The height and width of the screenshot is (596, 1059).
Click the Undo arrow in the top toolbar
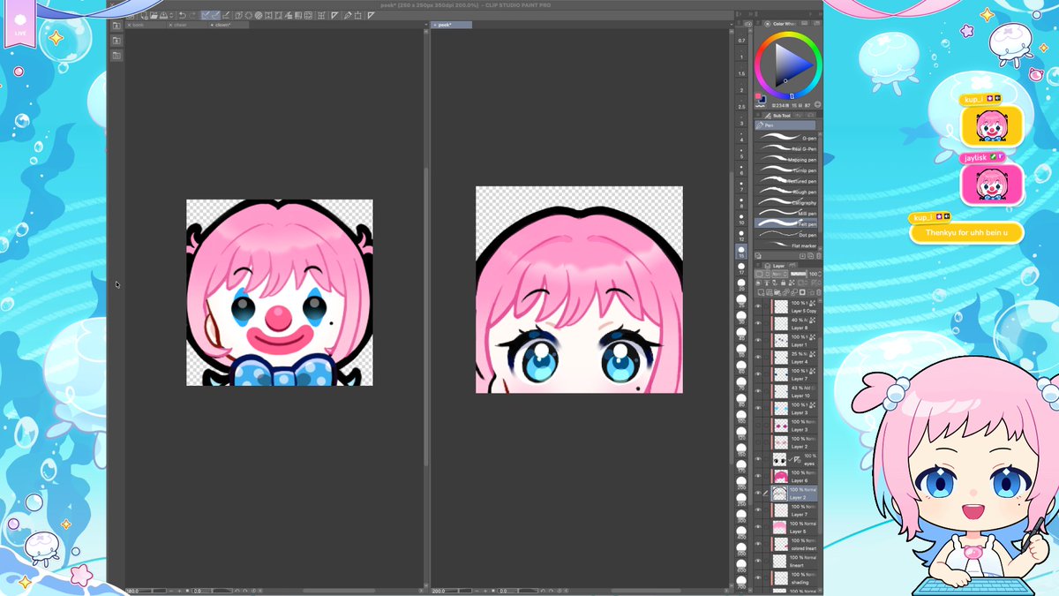pos(183,15)
